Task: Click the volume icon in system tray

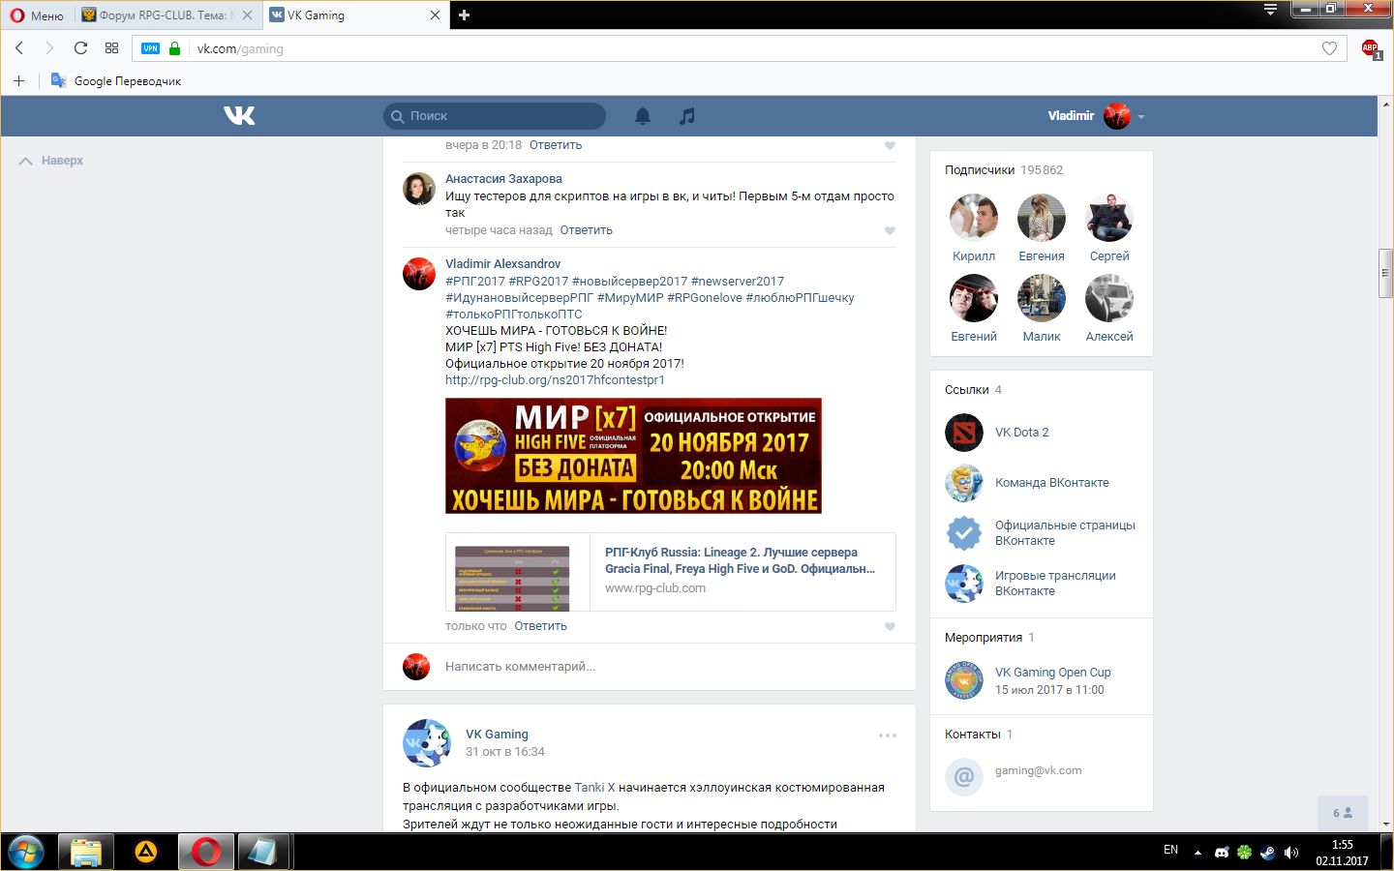Action: click(x=1290, y=853)
